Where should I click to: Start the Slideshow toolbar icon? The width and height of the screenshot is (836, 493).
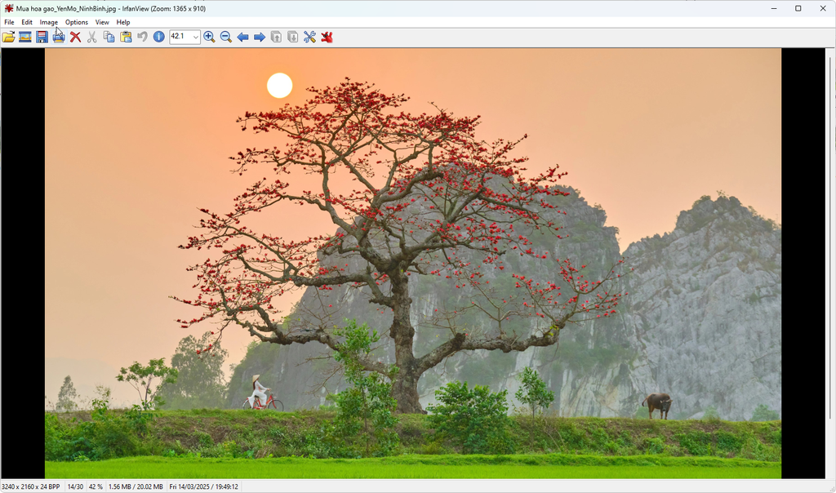[25, 37]
